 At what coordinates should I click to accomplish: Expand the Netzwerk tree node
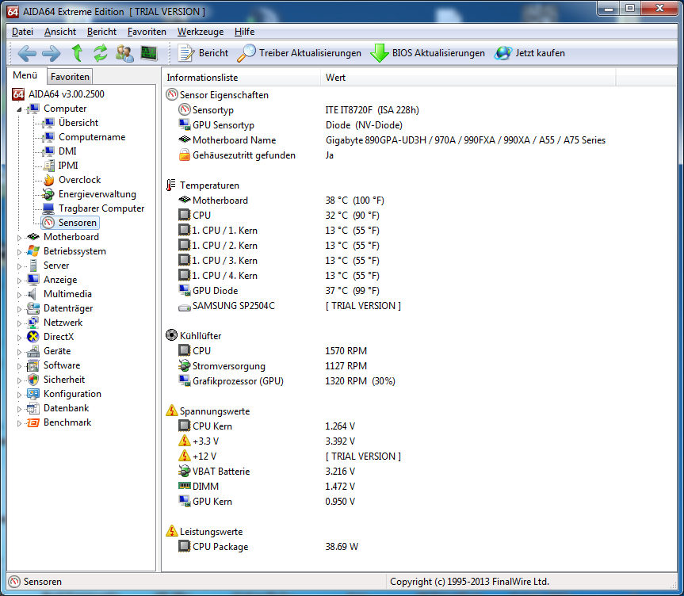pyautogui.click(x=19, y=323)
